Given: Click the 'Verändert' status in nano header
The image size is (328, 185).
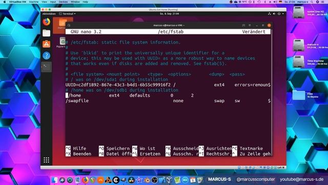Looking at the screenshot, I should coord(254,32).
